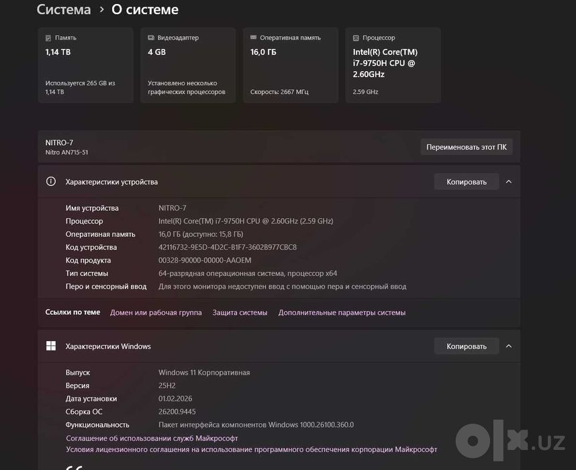
Task: Click the Функциональность label
Action: coord(97,425)
